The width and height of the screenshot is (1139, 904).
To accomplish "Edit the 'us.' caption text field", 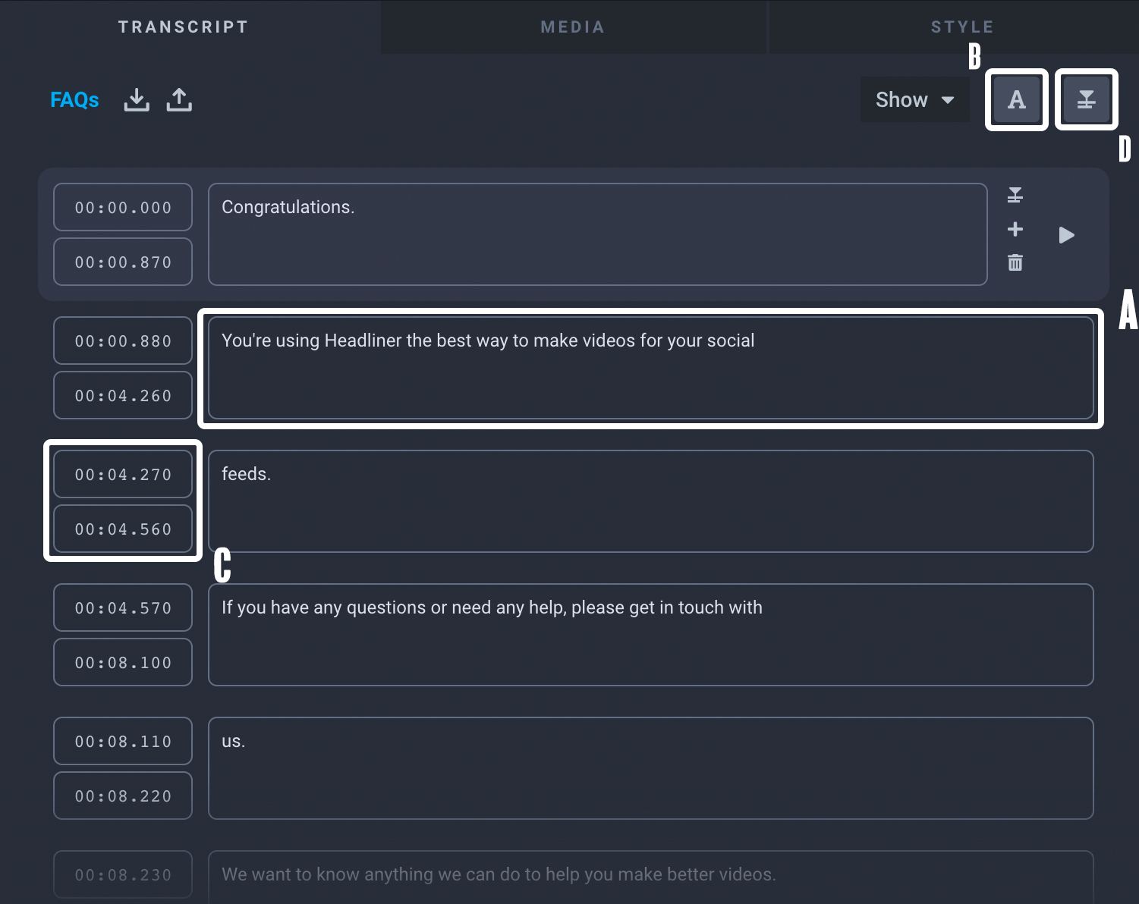I will [650, 768].
